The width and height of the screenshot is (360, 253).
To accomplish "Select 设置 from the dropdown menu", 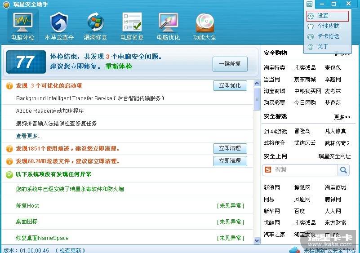I will click(327, 16).
